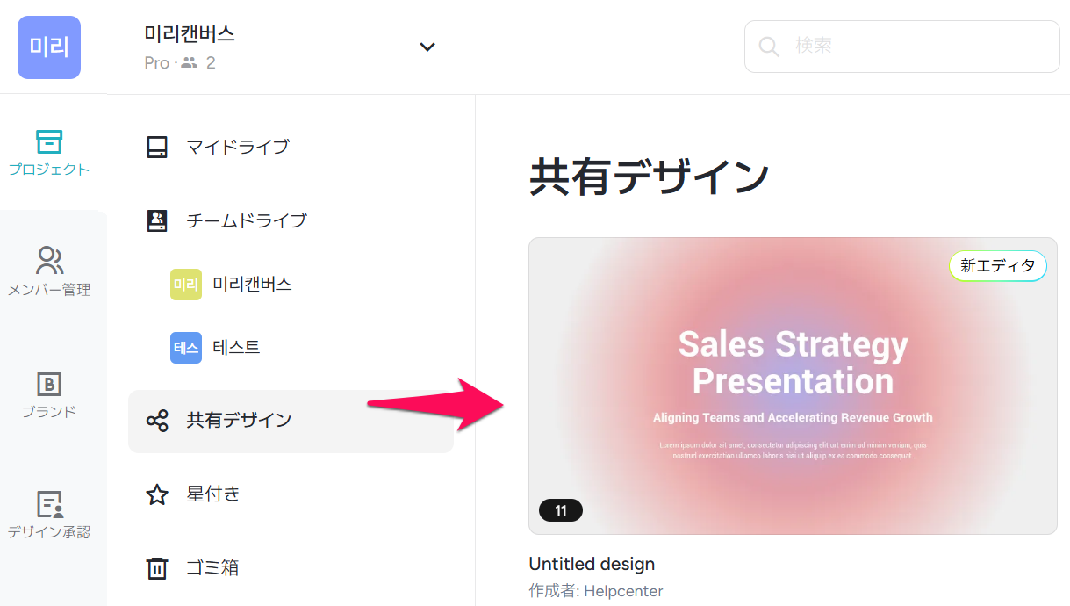1070x606 pixels.
Task: Open the 미리캔버스 Pro workspace name dropdown
Action: [x=190, y=35]
